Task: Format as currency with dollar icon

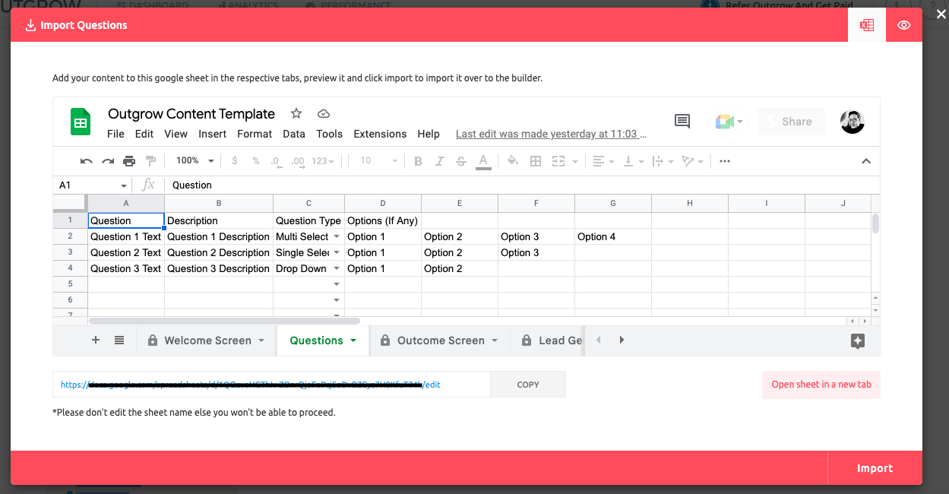Action: tap(235, 161)
